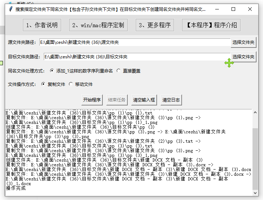263x200 pixels.
Task: Click the log line ending in (3)_1.docx
Action: click(x=18, y=184)
